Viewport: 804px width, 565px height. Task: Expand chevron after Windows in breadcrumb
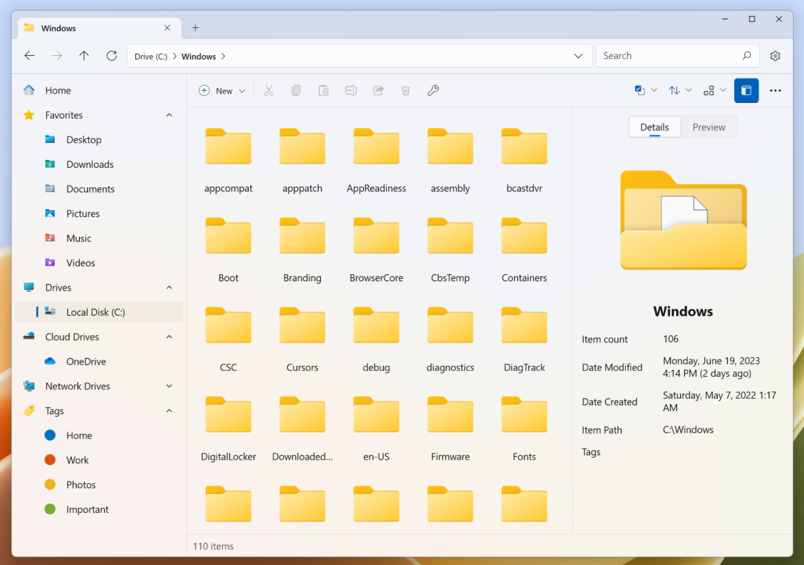click(x=223, y=56)
